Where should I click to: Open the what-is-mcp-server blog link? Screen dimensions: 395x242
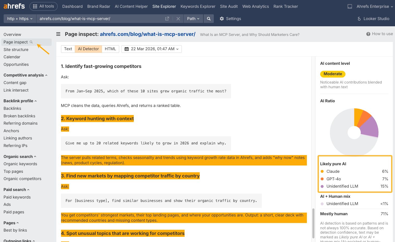(148, 34)
